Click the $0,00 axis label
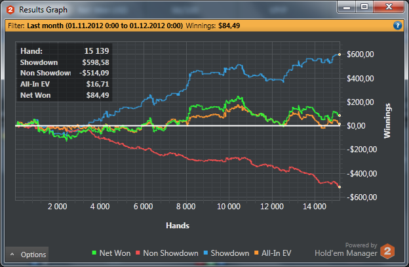Viewport: 409px width, 267px height. 356,126
